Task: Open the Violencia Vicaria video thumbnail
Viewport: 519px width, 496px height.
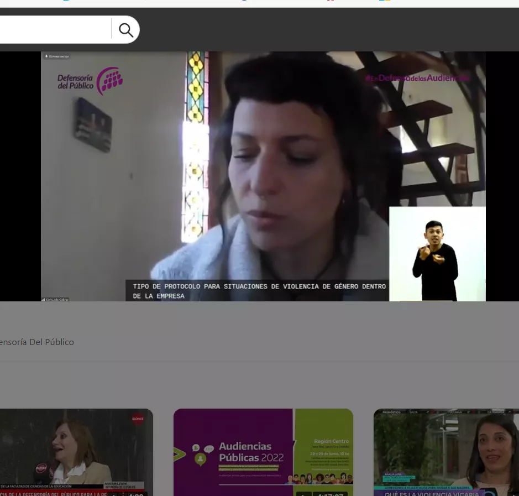Action: (x=446, y=452)
